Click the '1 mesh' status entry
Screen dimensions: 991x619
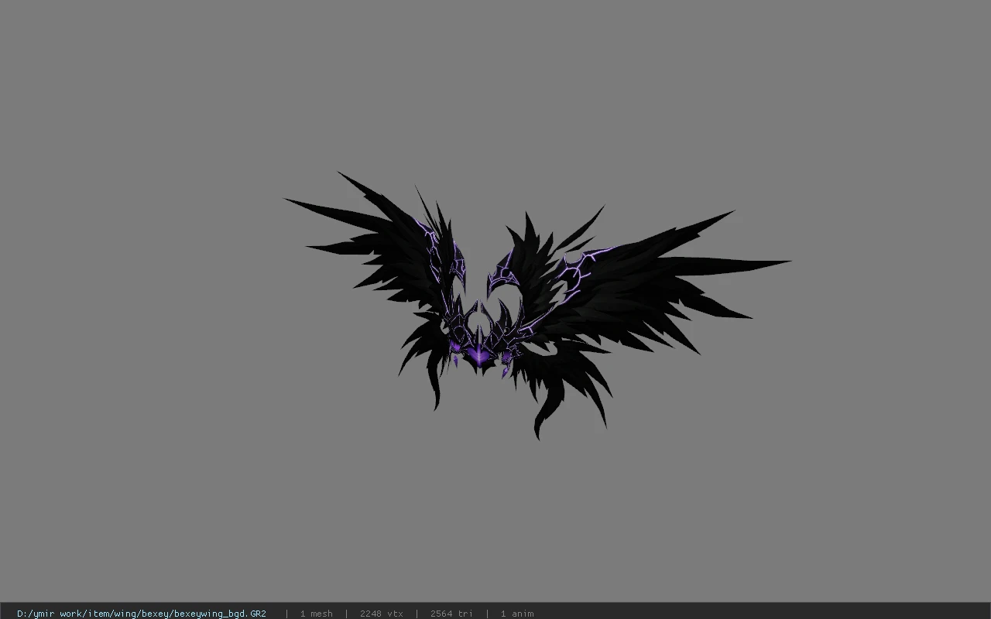pos(316,614)
